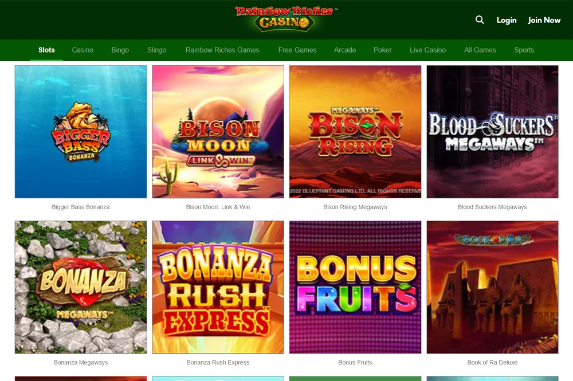Go to the Bingo tab
The width and height of the screenshot is (573, 381).
(x=120, y=50)
